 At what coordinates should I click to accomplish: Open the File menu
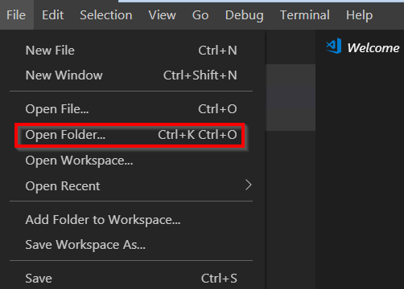pyautogui.click(x=16, y=15)
